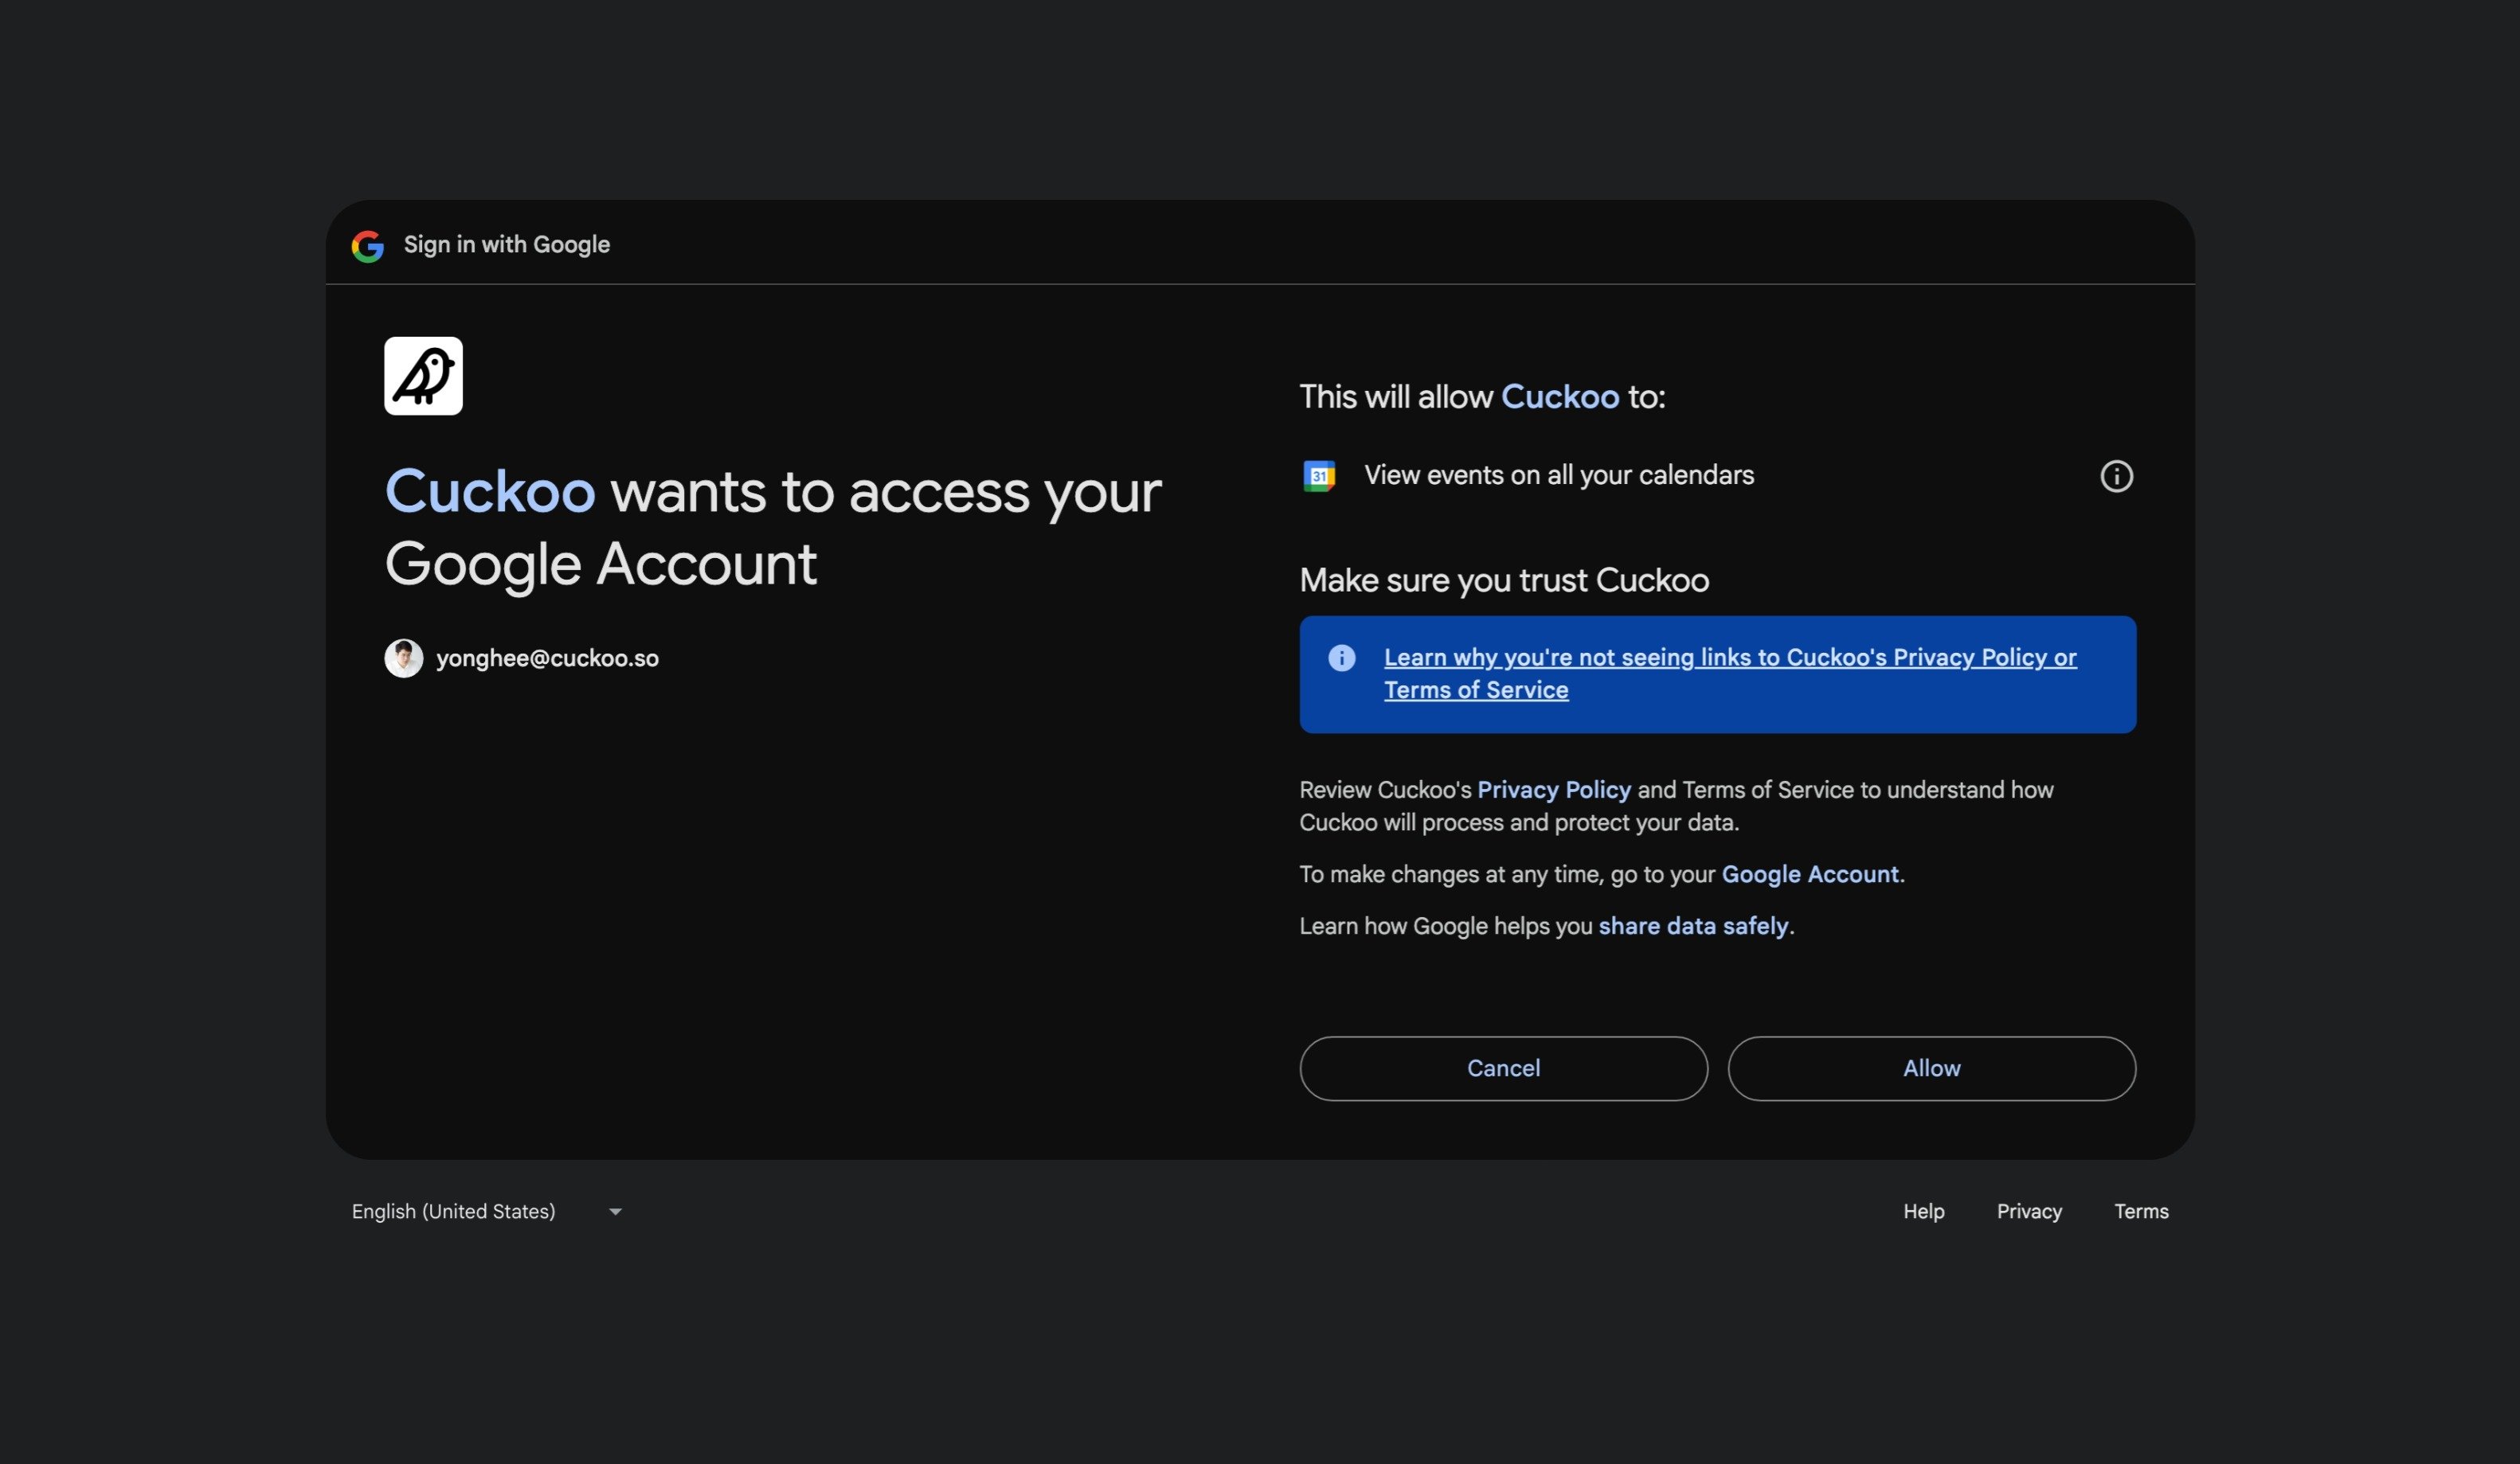The width and height of the screenshot is (2520, 1464).
Task: Click 'Make sure you trust Cuckoo' heading
Action: click(1504, 580)
